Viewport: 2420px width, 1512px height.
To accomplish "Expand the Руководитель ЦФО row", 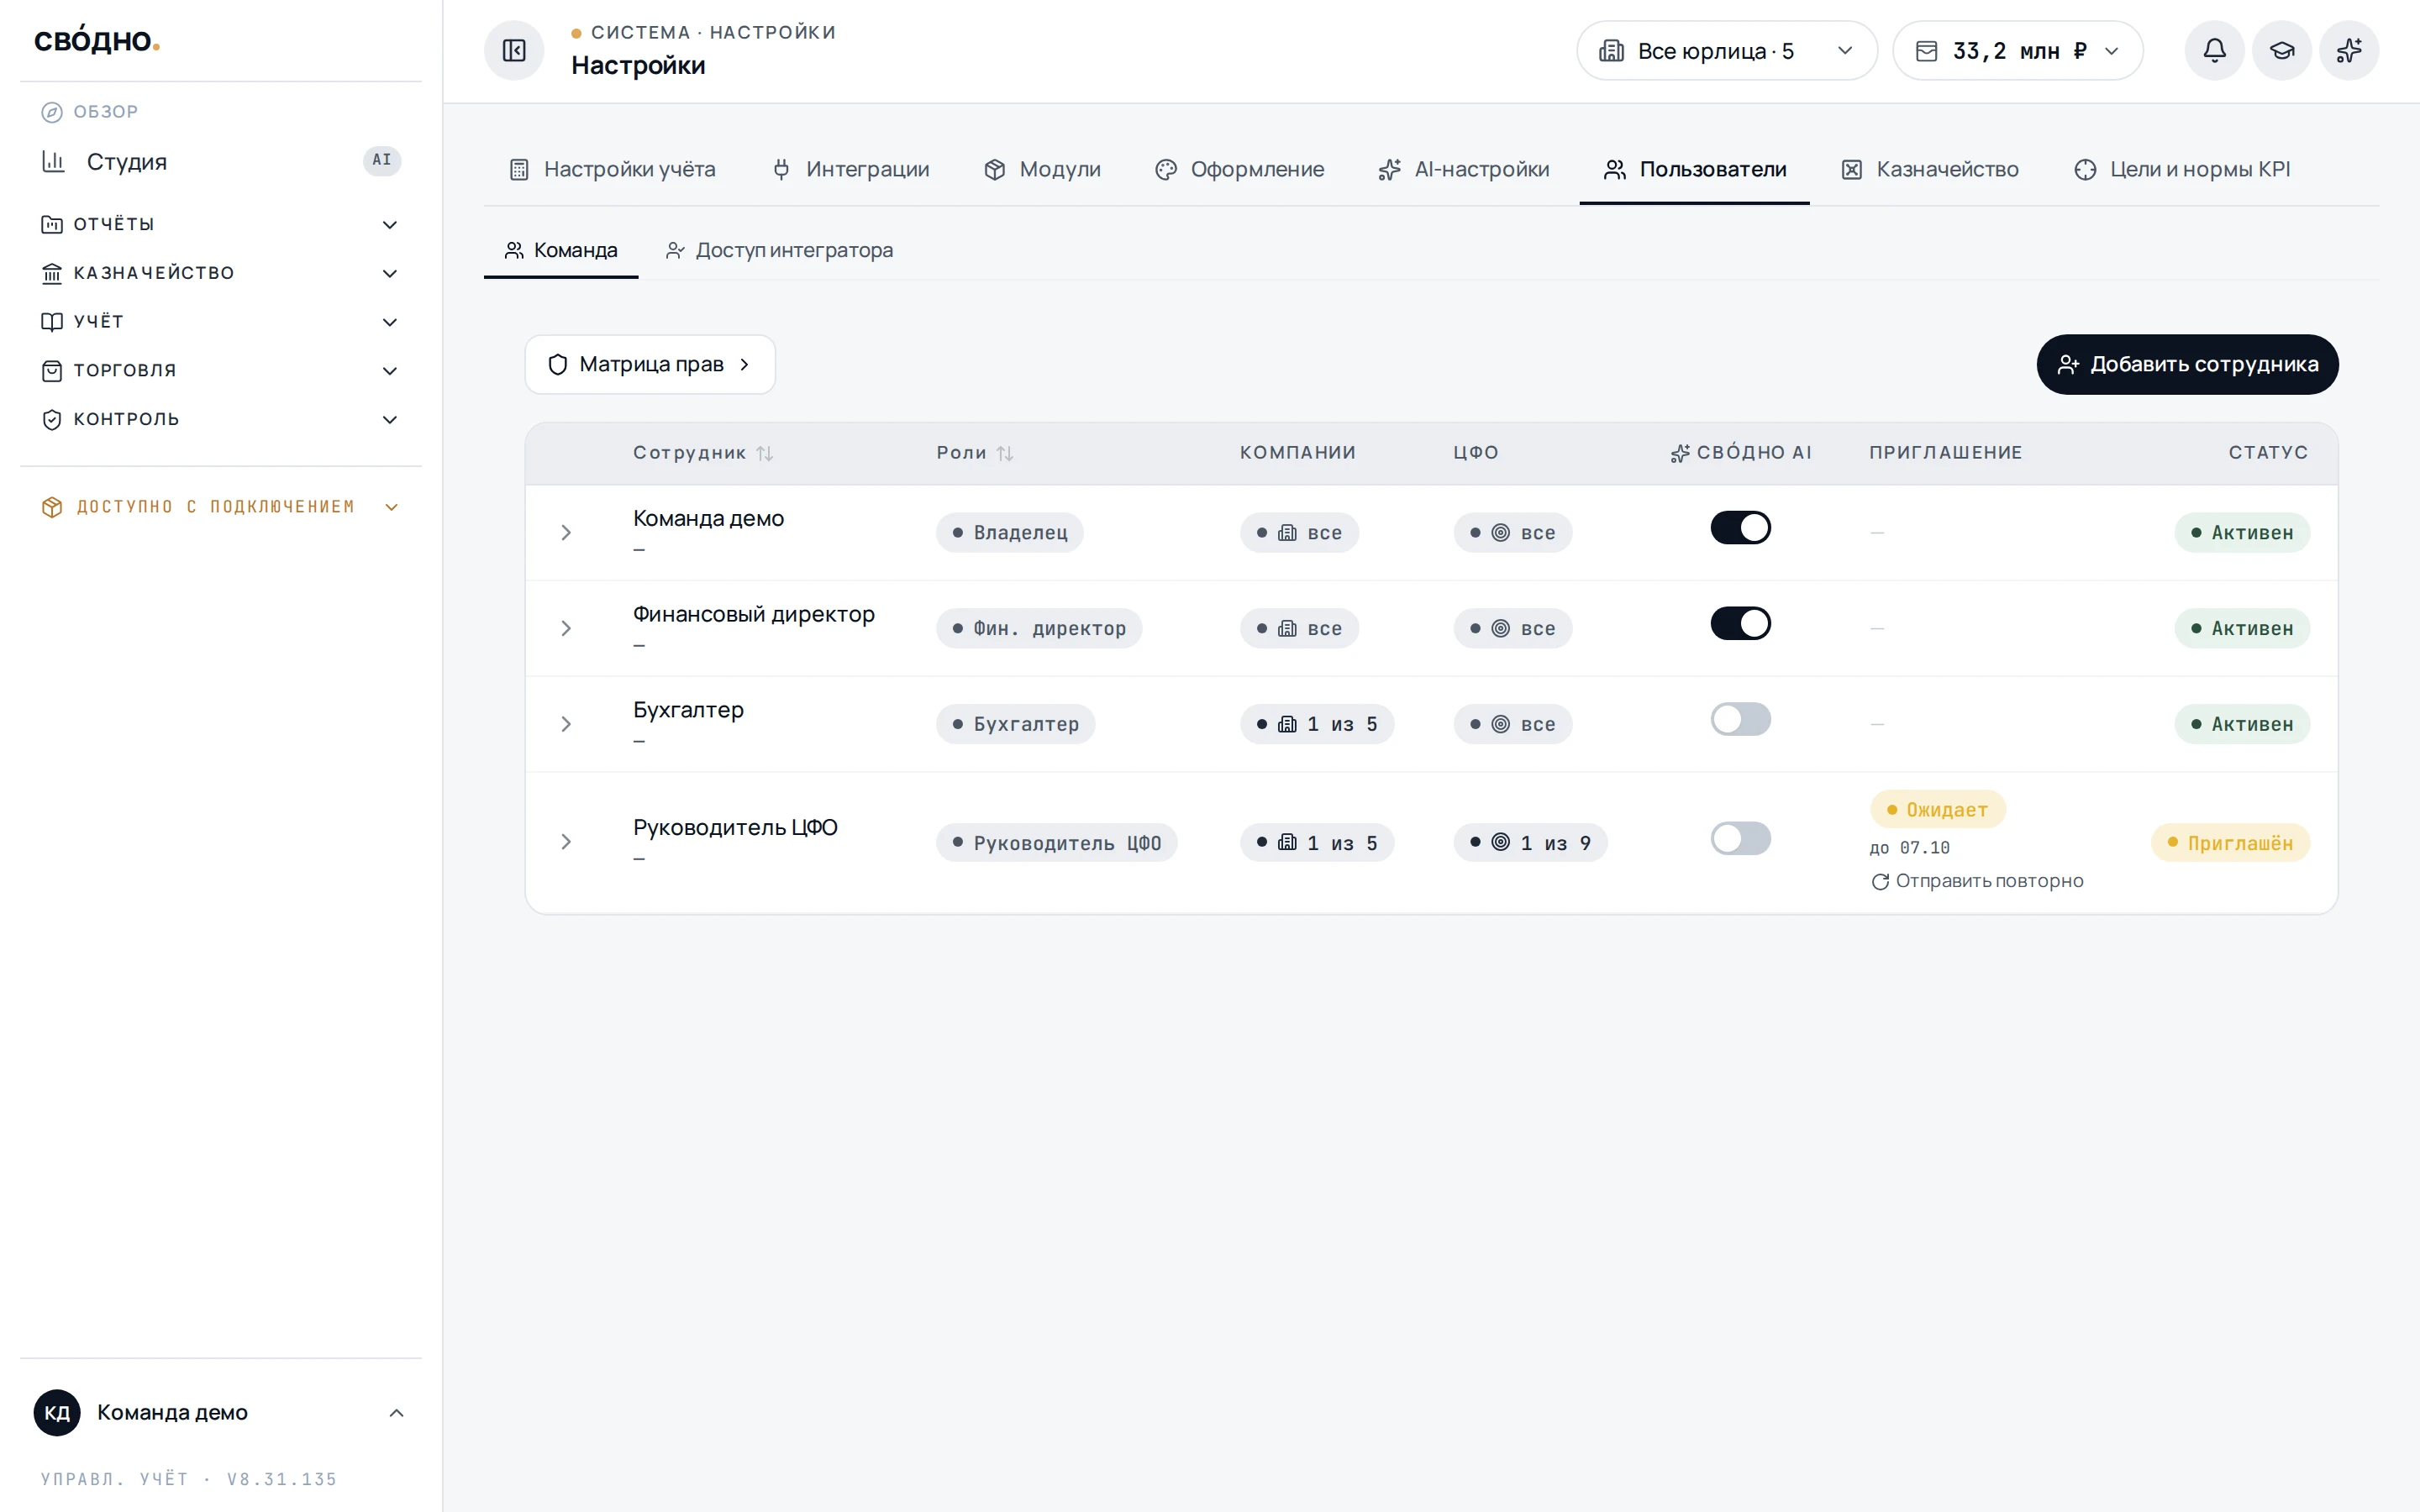I will (x=566, y=842).
